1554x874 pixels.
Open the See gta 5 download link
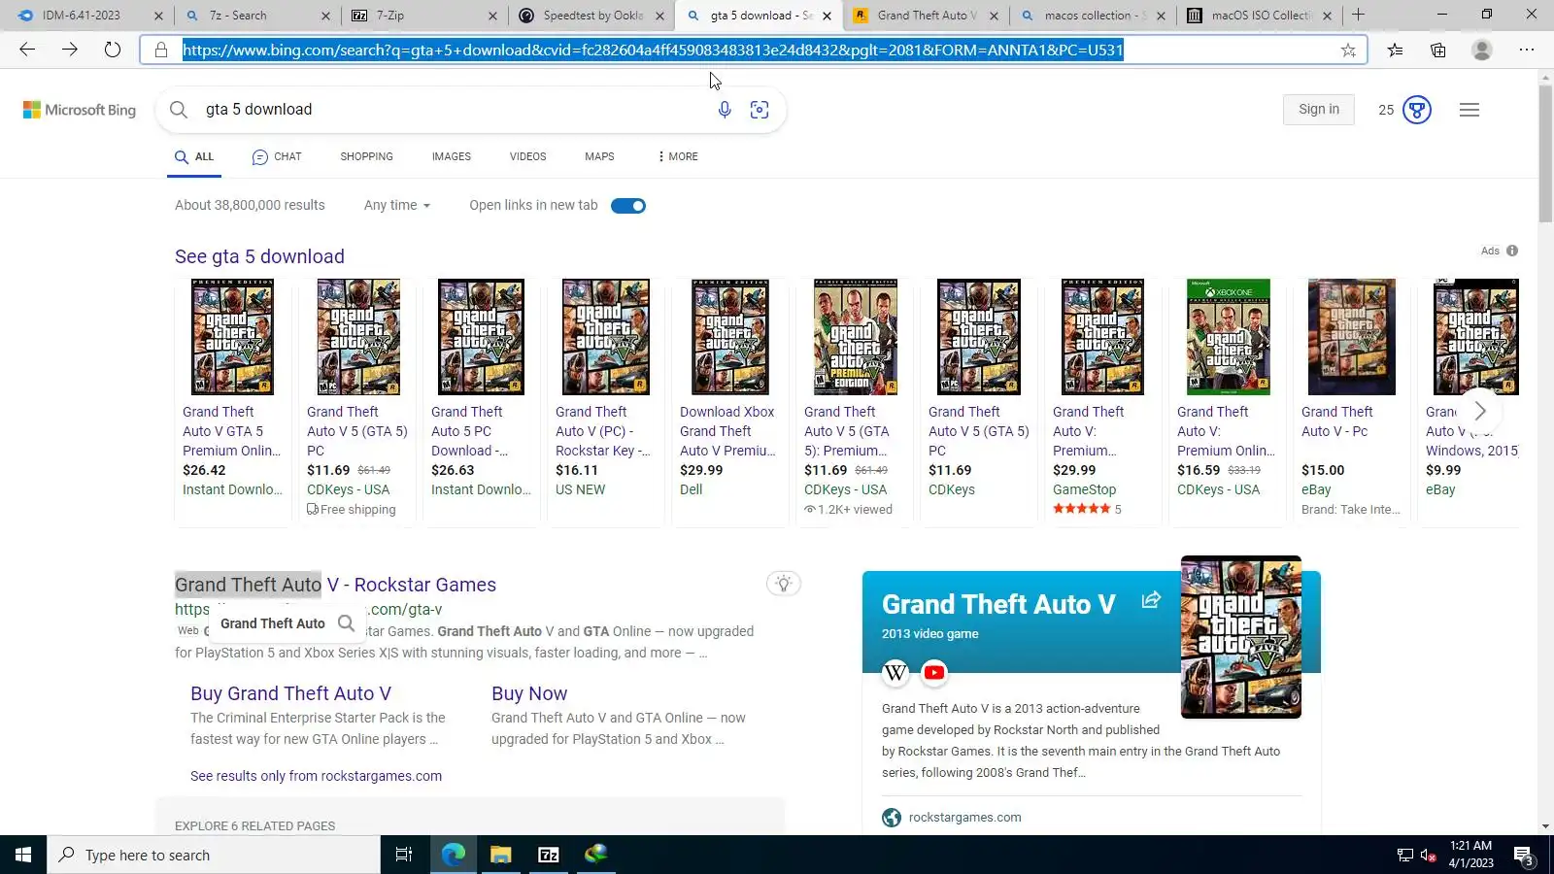259,256
